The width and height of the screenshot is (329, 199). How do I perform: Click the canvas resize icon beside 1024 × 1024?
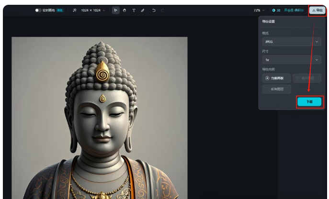pos(75,10)
